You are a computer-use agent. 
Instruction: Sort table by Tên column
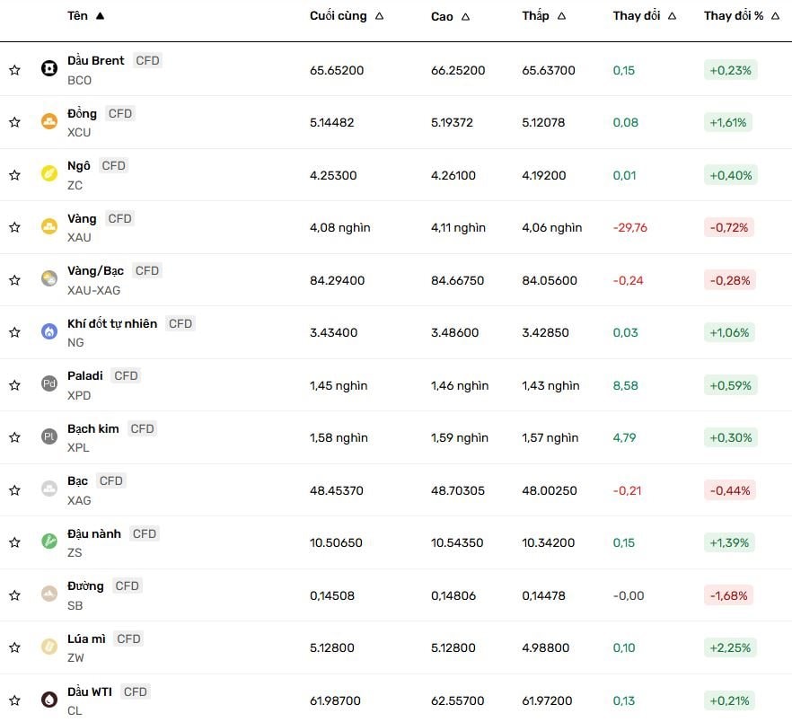pyautogui.click(x=85, y=15)
